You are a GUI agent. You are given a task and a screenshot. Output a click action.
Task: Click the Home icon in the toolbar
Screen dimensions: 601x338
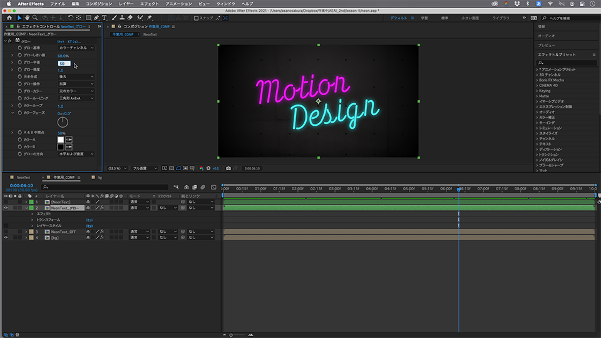tap(9, 18)
